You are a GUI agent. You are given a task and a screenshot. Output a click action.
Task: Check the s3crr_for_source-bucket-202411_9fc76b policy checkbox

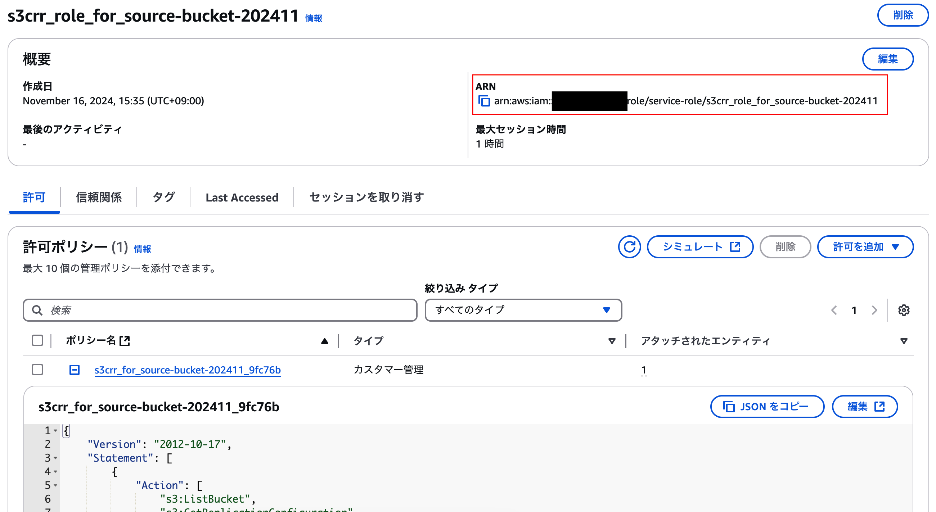(x=37, y=370)
